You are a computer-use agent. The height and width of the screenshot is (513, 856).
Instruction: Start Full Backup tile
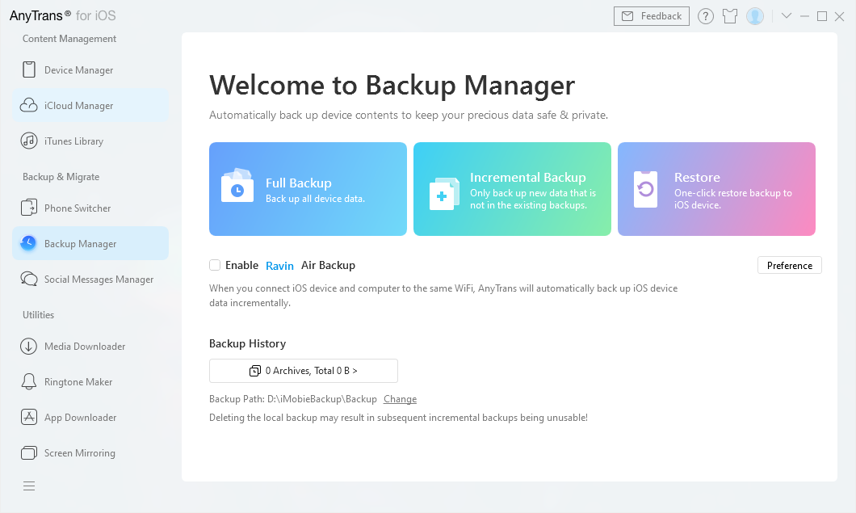pyautogui.click(x=308, y=189)
